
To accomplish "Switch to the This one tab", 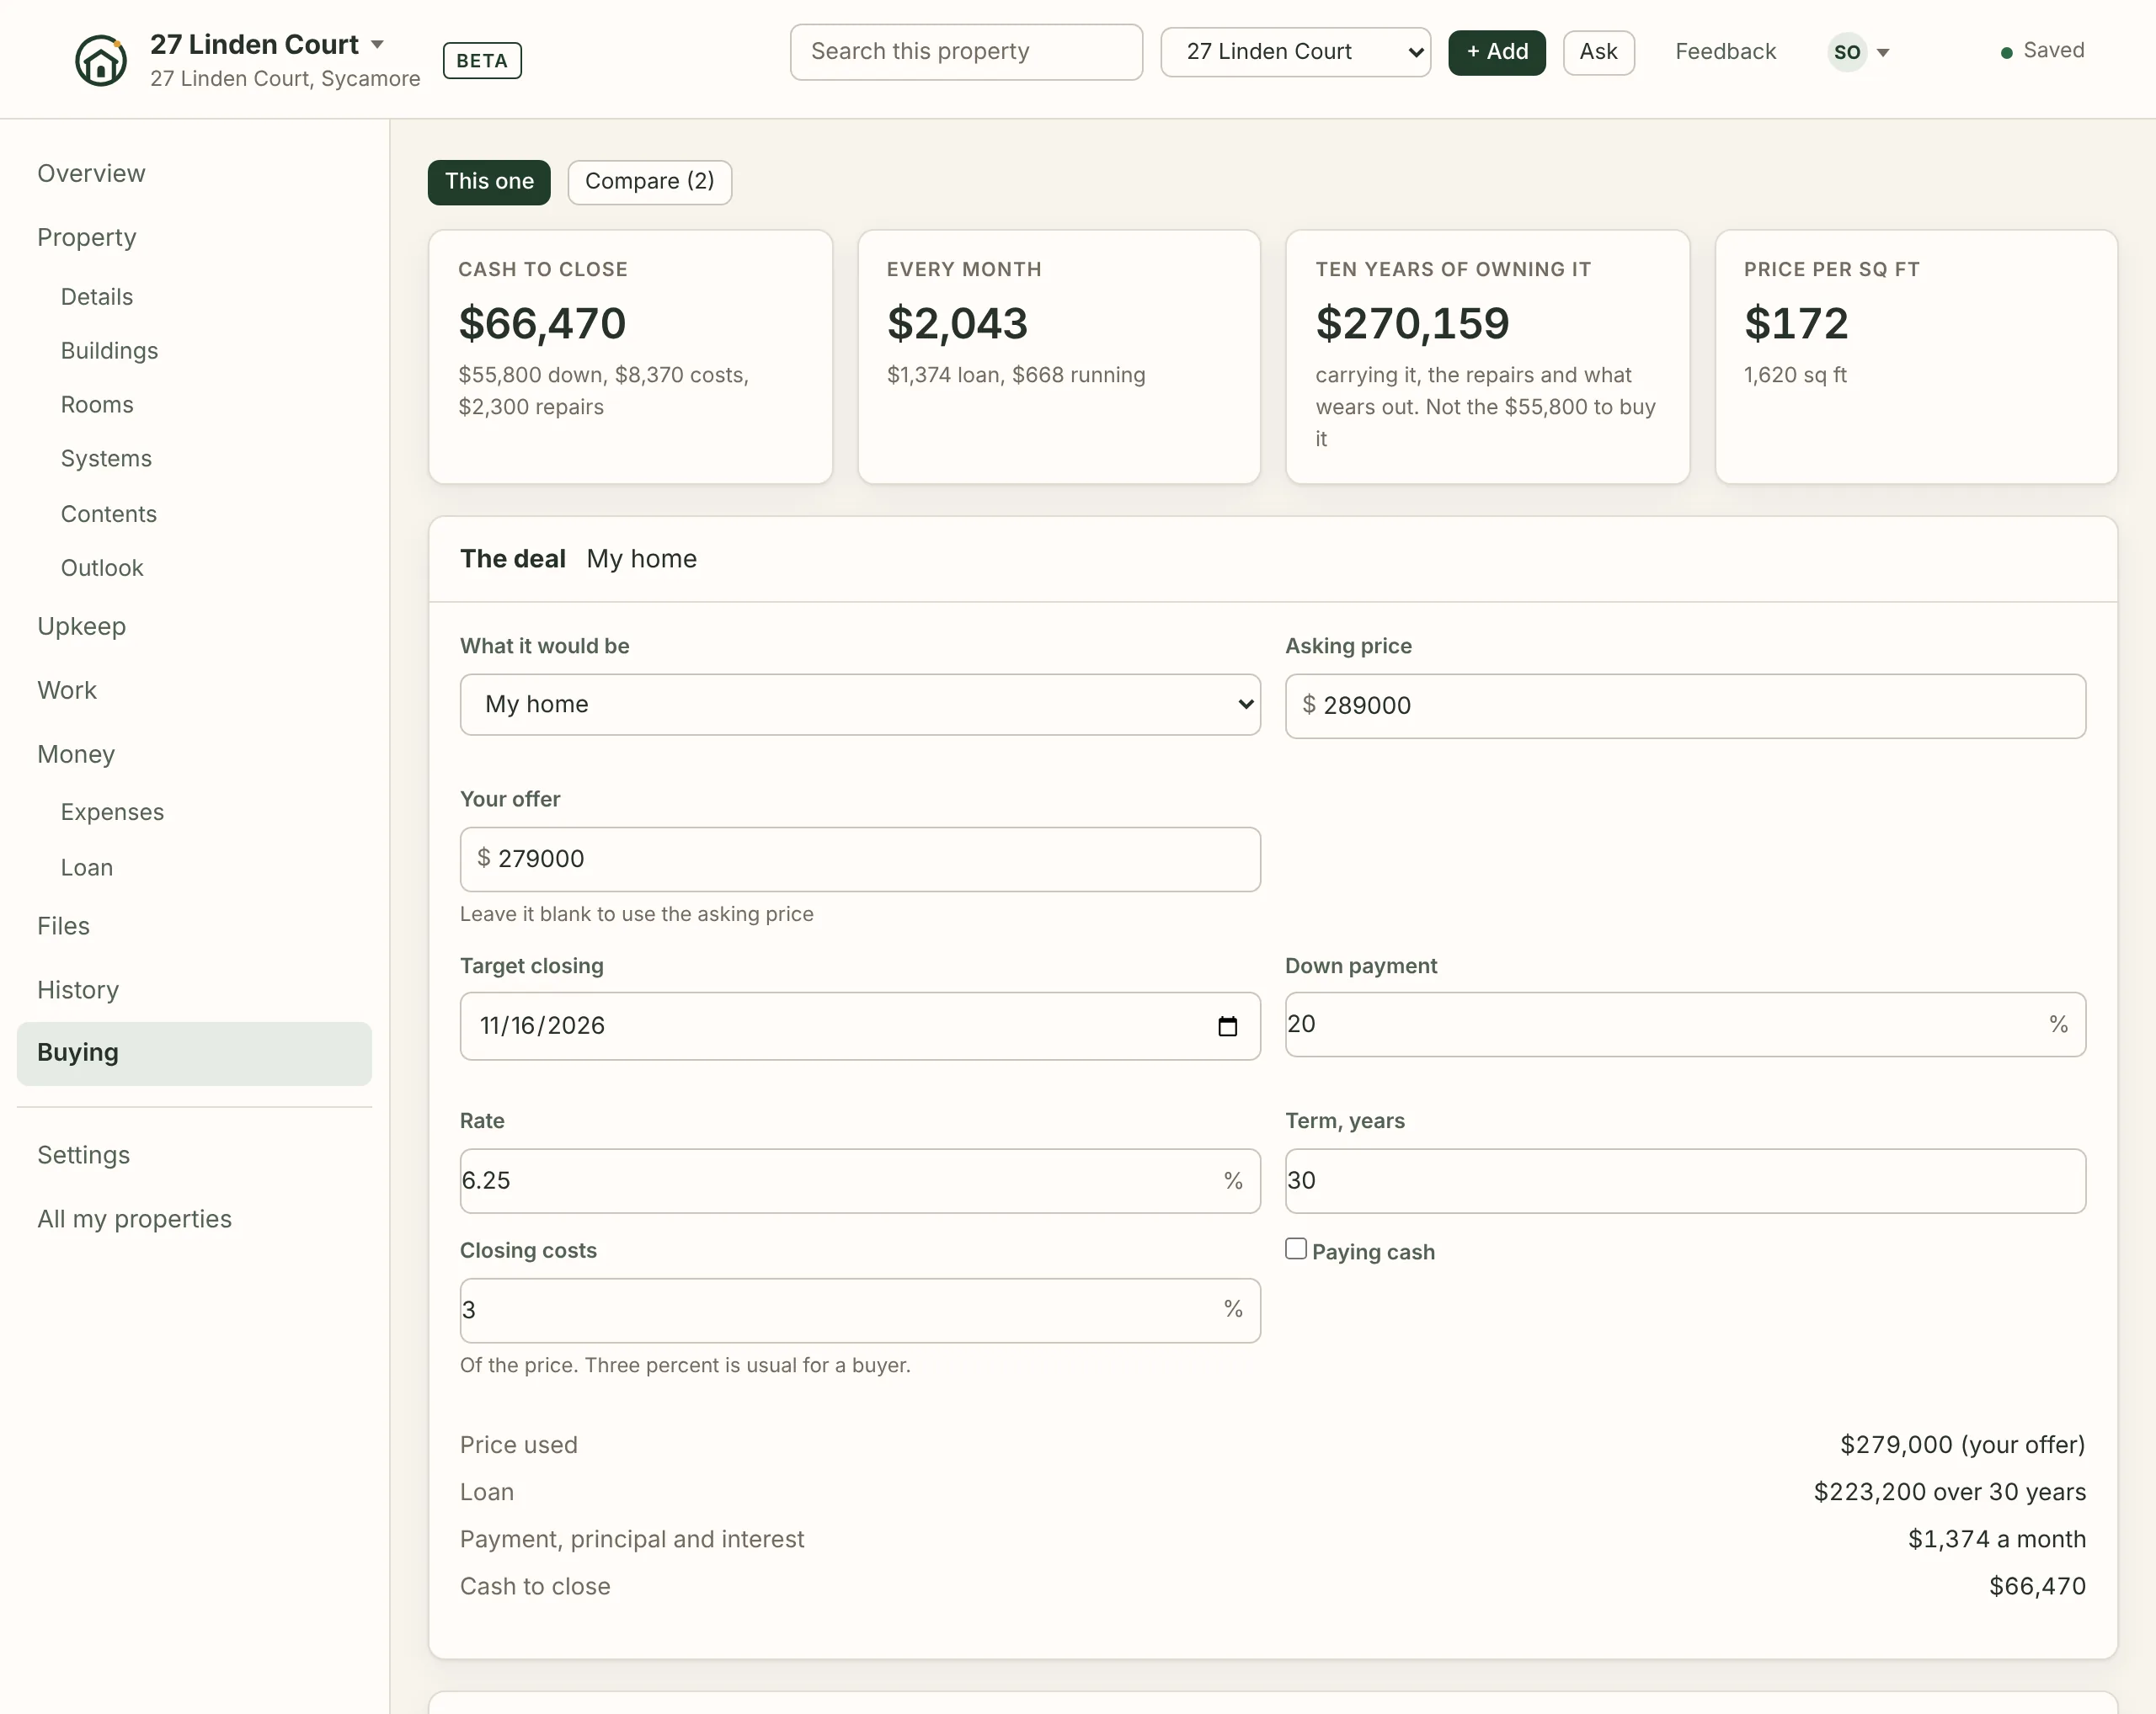I will (489, 182).
